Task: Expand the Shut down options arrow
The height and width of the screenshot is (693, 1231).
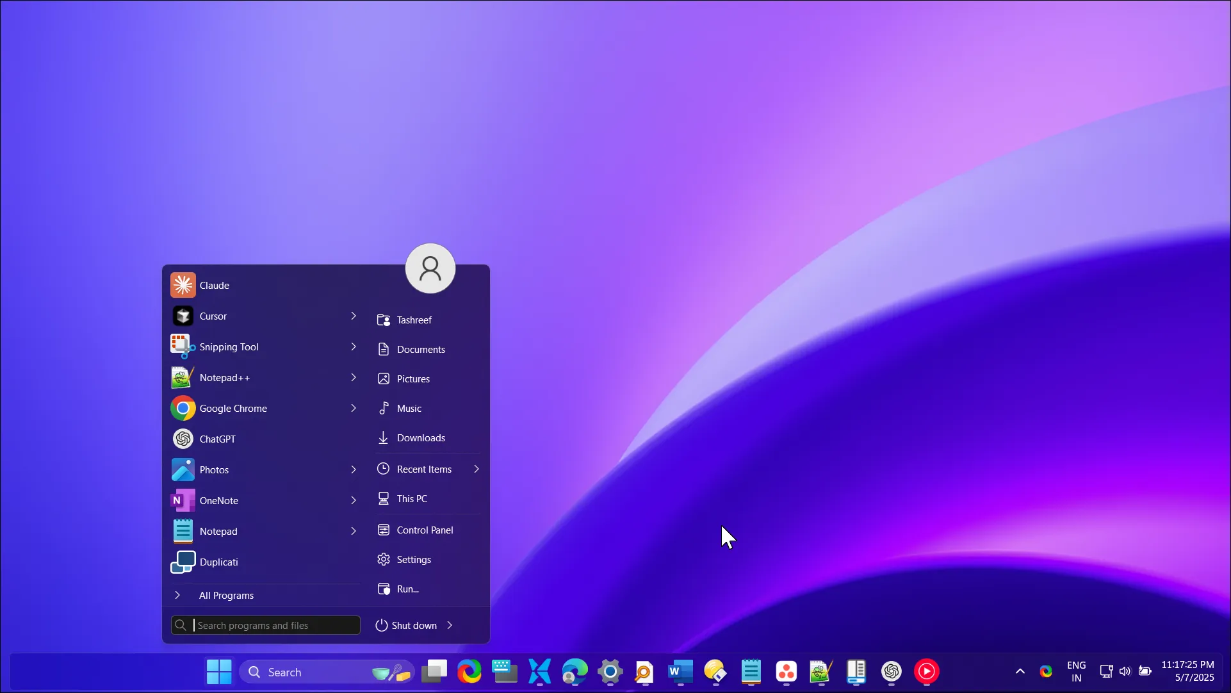Action: click(x=450, y=625)
